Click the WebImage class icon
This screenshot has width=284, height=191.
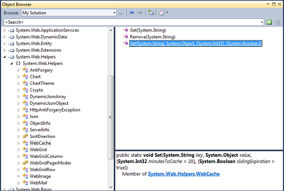(x=25, y=176)
